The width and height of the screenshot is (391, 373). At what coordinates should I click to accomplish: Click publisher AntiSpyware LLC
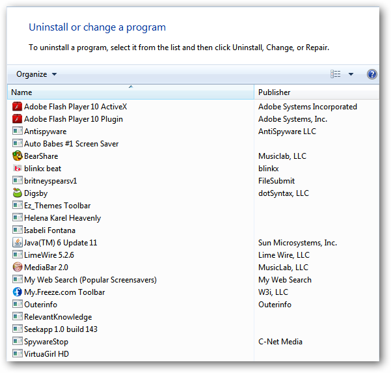coord(288,131)
